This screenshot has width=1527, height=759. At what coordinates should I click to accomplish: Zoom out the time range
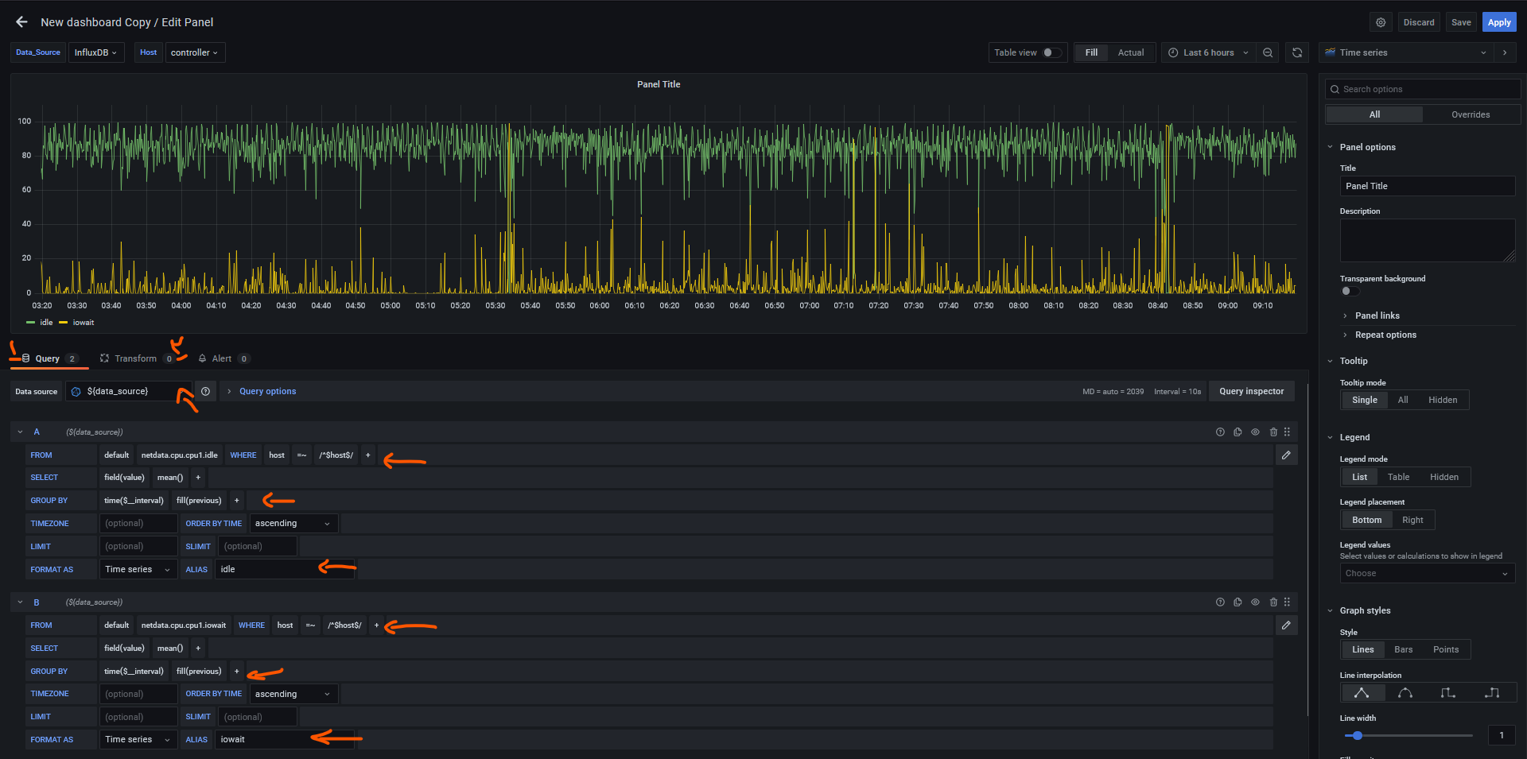point(1268,52)
